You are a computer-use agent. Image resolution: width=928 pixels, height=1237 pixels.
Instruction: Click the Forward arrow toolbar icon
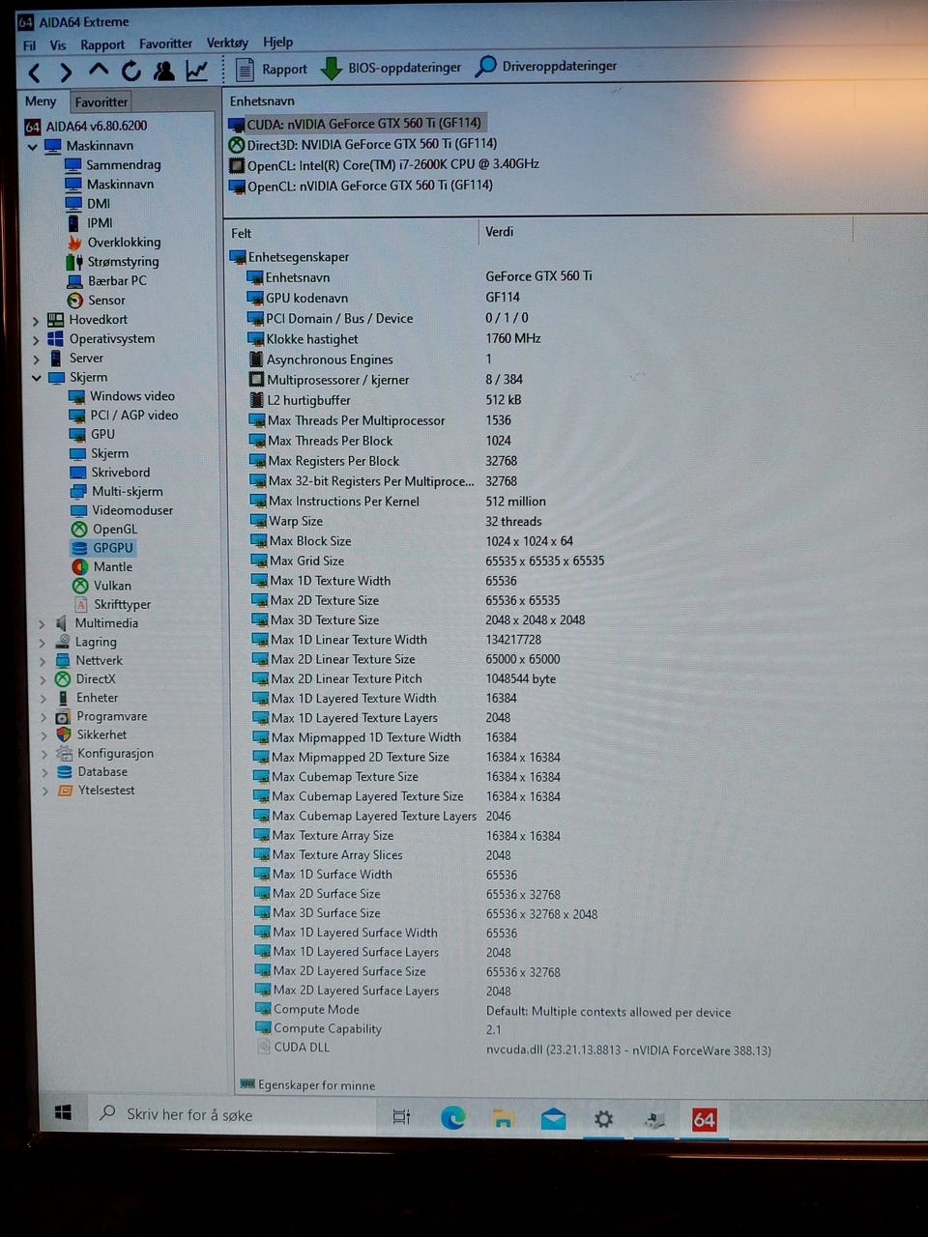(x=66, y=72)
